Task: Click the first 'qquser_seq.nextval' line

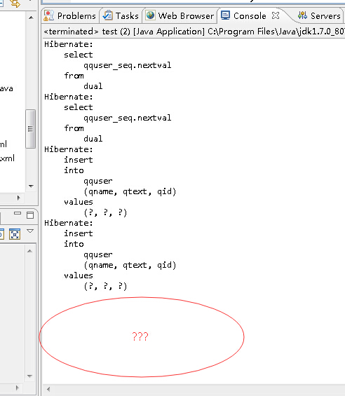Action: [x=128, y=65]
